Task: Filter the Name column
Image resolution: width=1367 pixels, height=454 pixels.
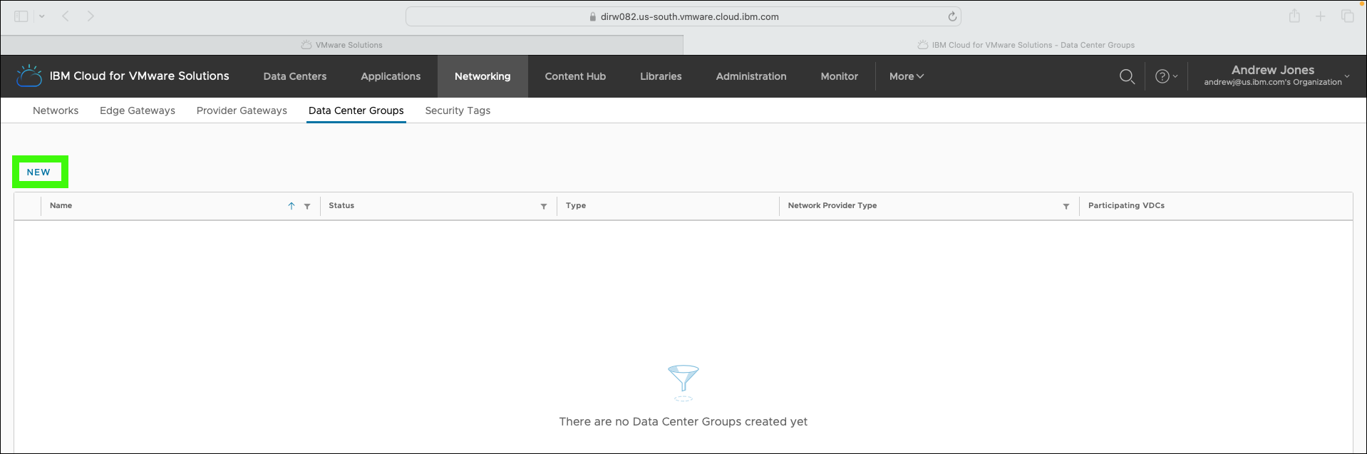Action: pyautogui.click(x=307, y=207)
